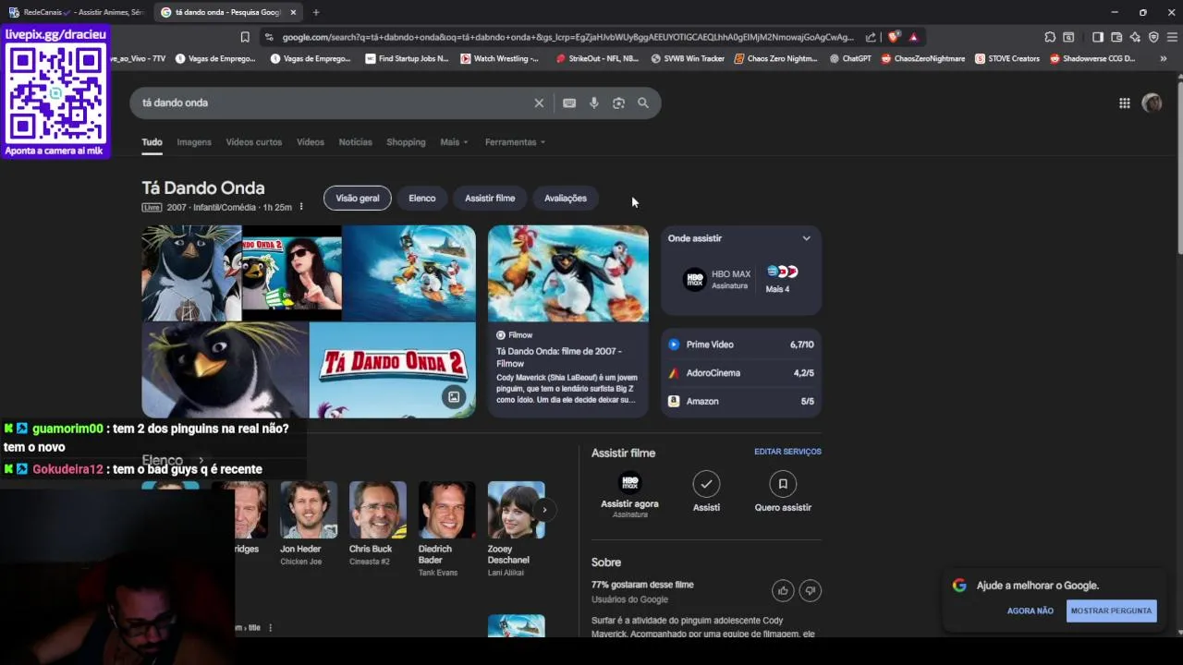Viewport: 1183px width, 665px height.
Task: Select the Visão geral chip
Action: [x=358, y=199]
